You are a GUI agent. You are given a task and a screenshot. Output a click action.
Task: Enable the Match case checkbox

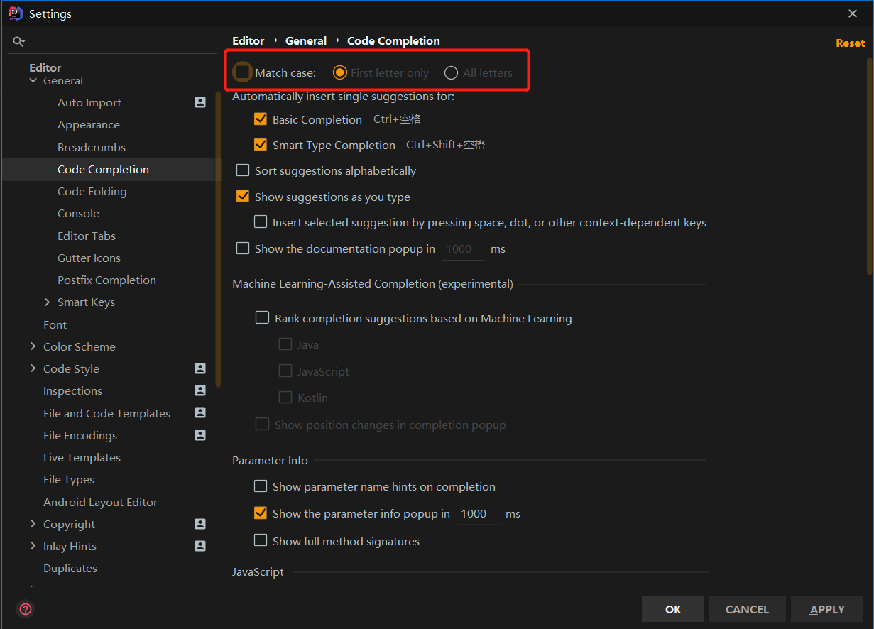pos(243,72)
